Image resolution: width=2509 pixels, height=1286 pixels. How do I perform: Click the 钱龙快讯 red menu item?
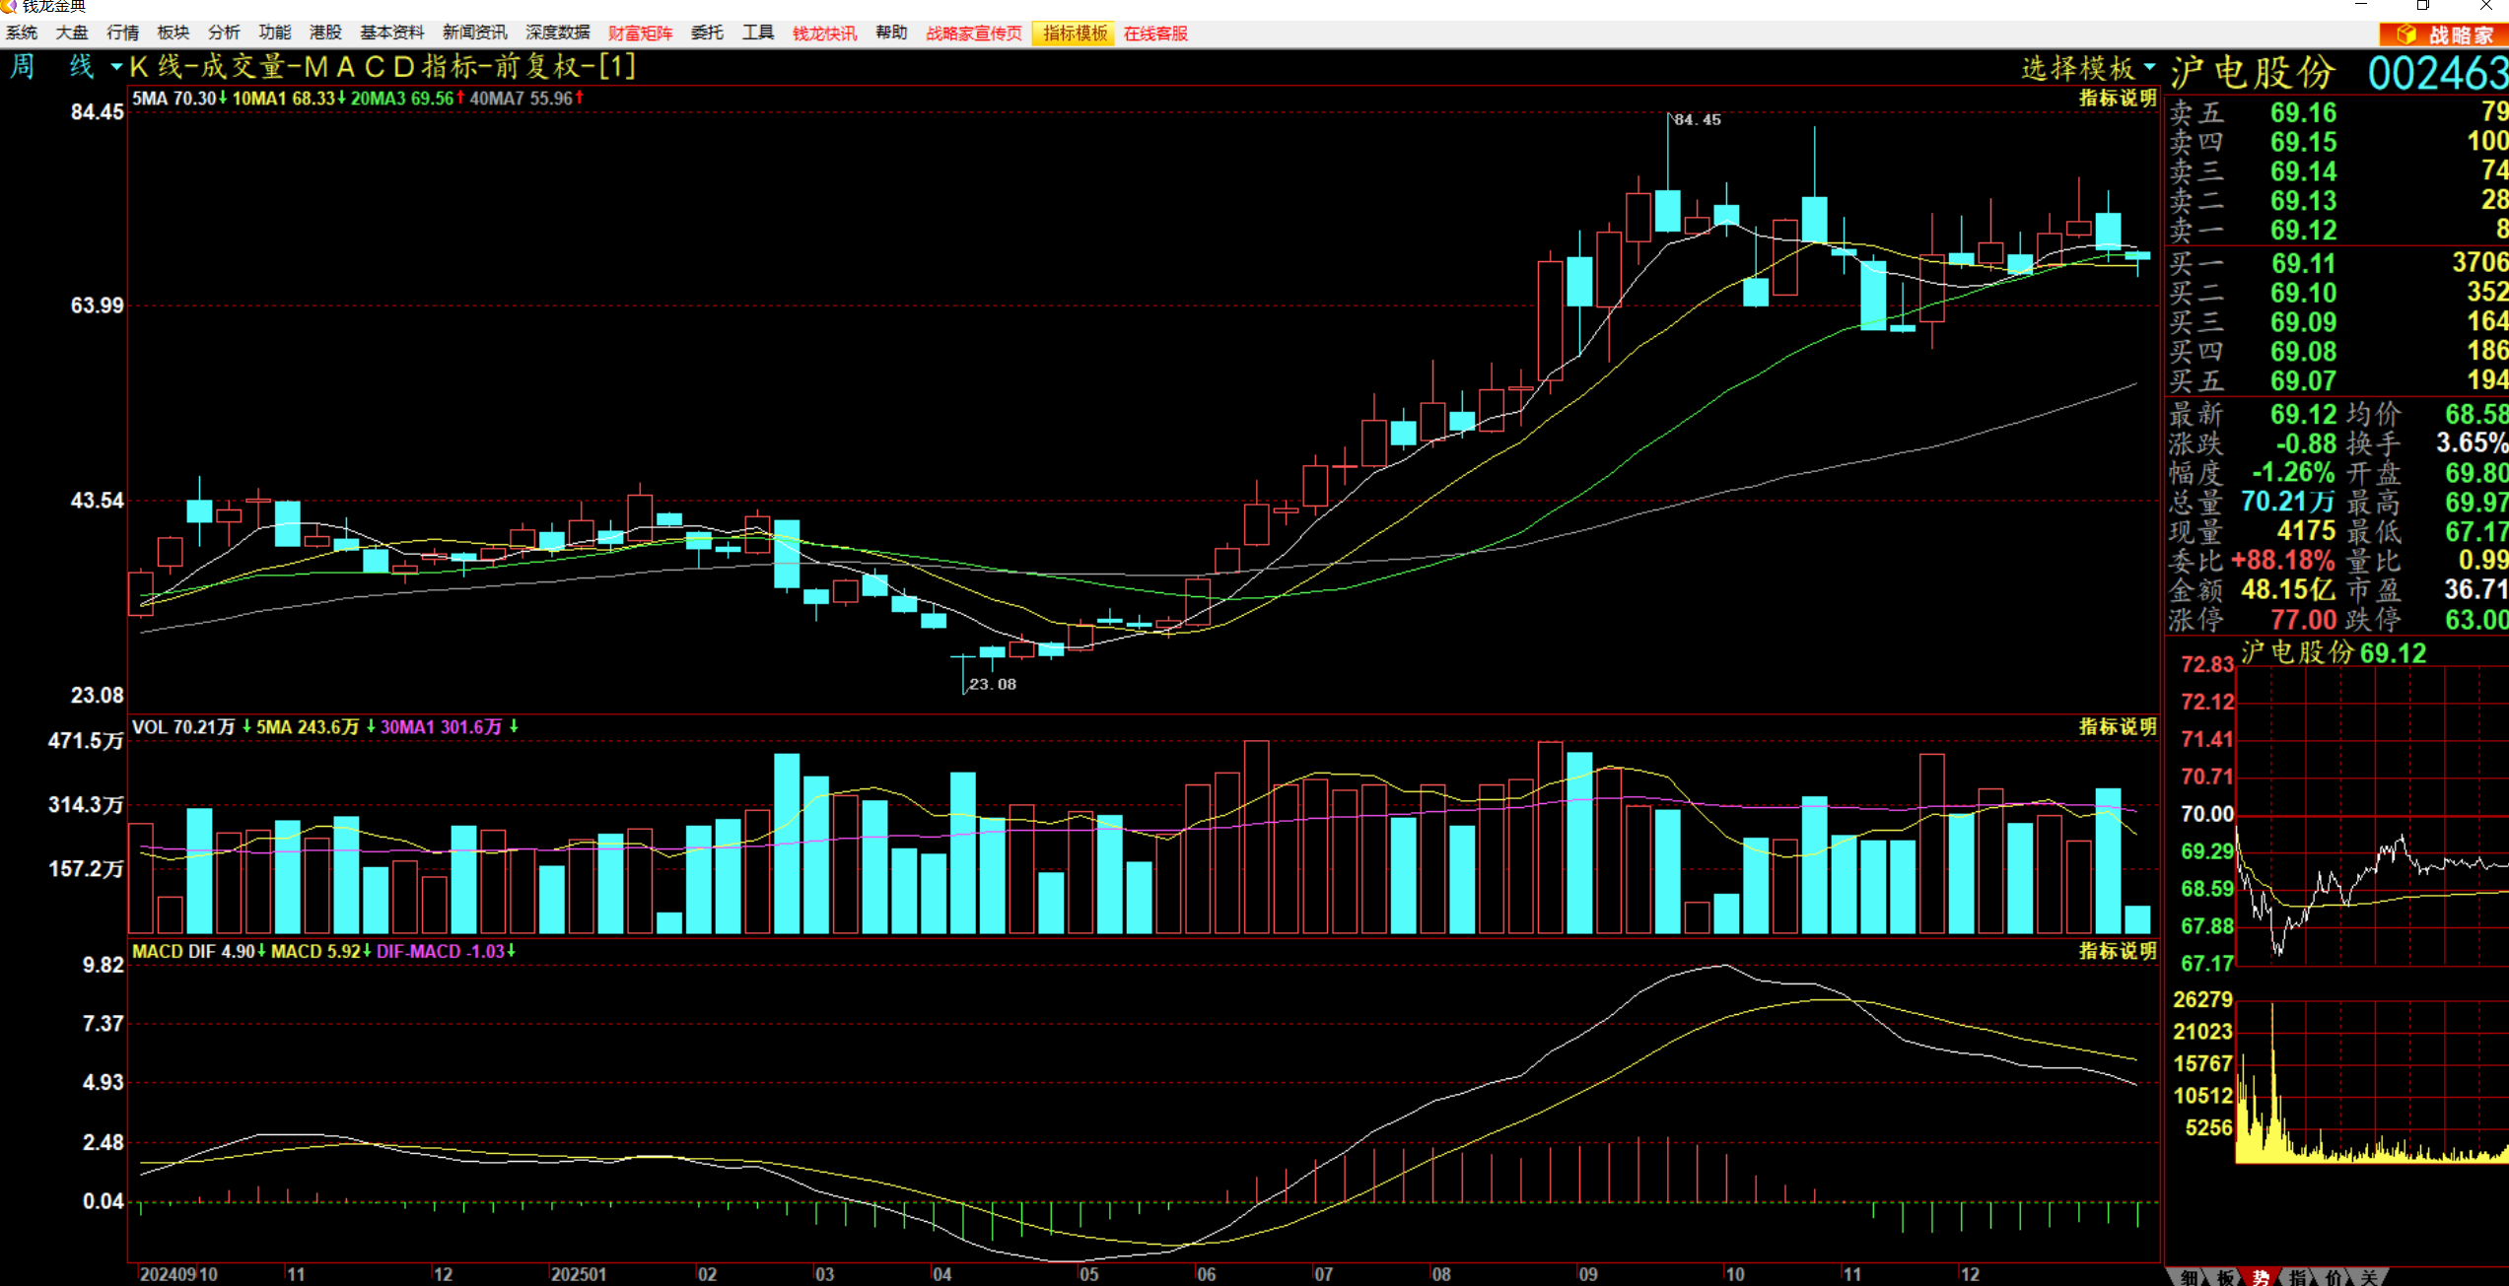pos(824,34)
